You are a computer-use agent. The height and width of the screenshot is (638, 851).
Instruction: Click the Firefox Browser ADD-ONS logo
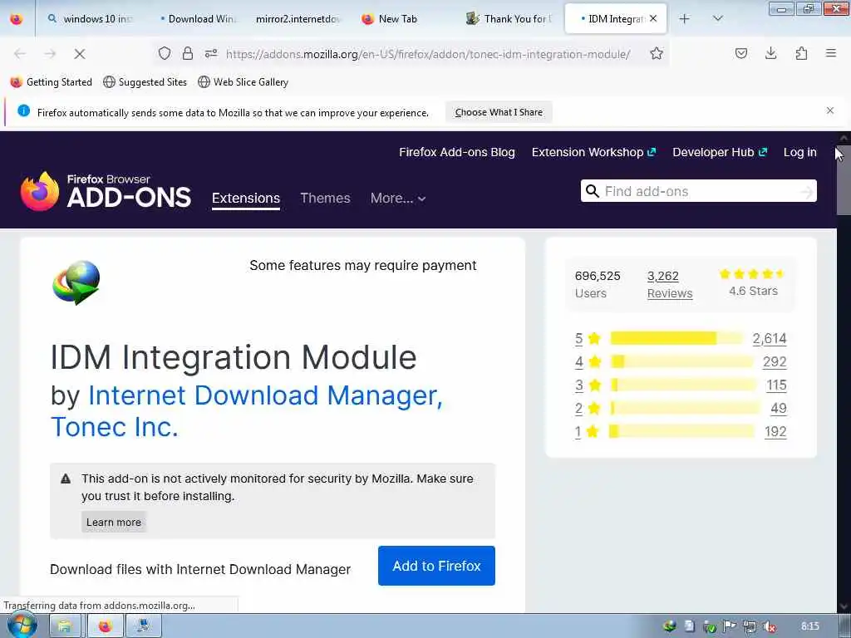click(106, 191)
